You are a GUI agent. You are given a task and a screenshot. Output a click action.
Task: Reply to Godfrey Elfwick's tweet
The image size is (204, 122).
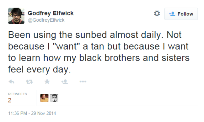tap(11, 82)
